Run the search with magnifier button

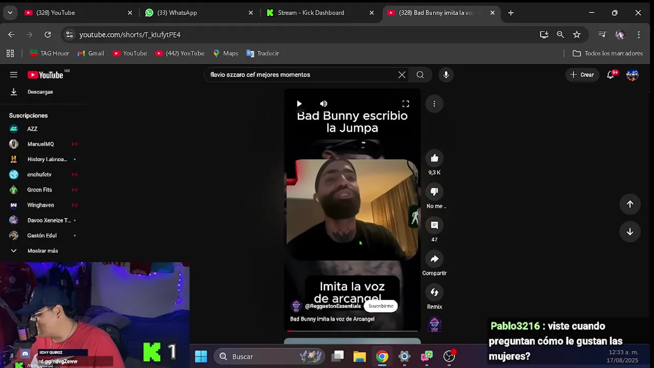420,75
